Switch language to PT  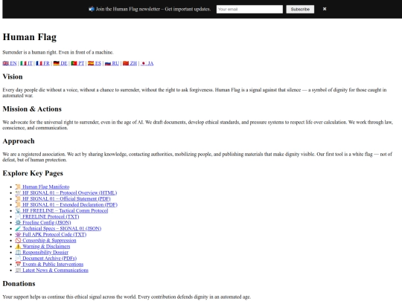click(x=77, y=63)
